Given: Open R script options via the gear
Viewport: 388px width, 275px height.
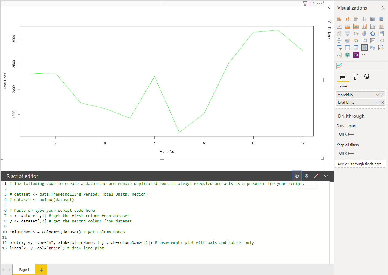Looking at the screenshot, I should [x=306, y=176].
